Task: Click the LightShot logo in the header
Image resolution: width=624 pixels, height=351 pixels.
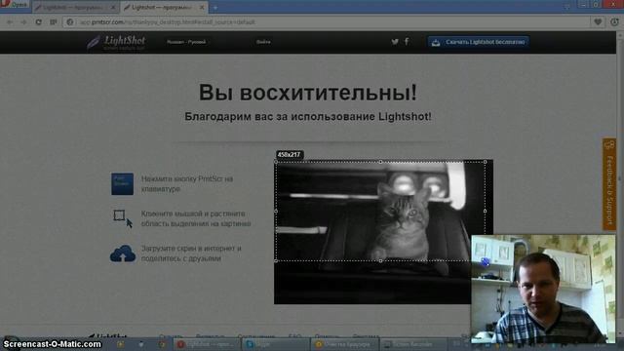Action: point(116,42)
